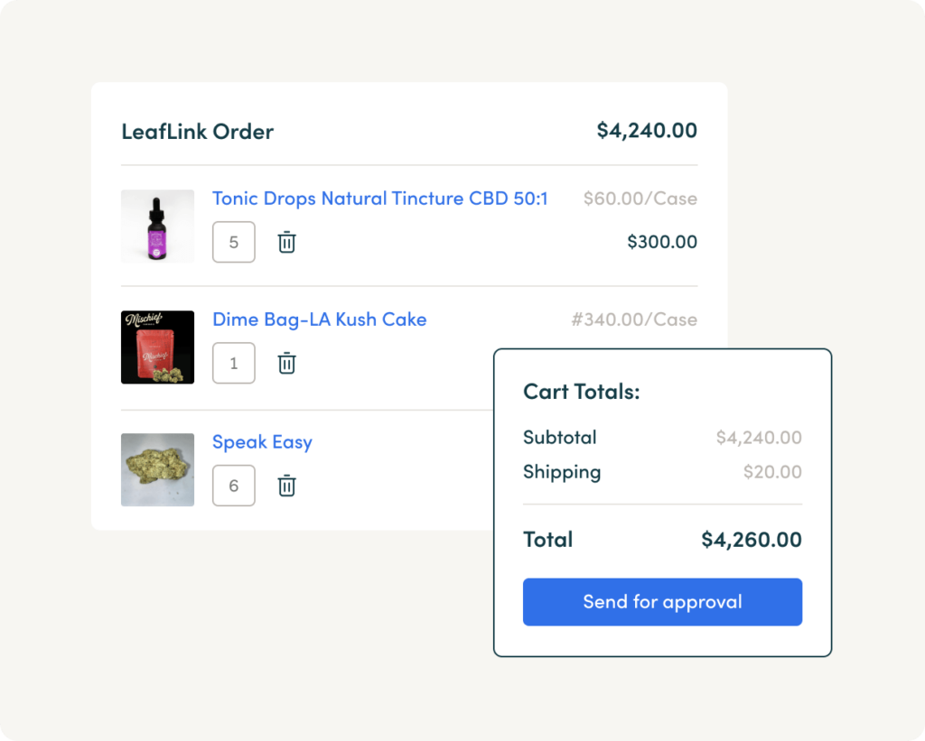Click the quantity field showing 5

tap(233, 242)
